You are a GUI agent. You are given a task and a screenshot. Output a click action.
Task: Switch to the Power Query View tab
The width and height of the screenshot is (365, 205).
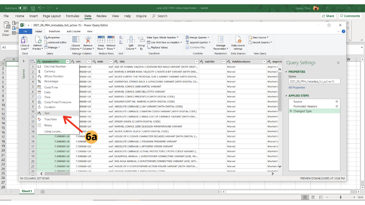[x=90, y=32]
